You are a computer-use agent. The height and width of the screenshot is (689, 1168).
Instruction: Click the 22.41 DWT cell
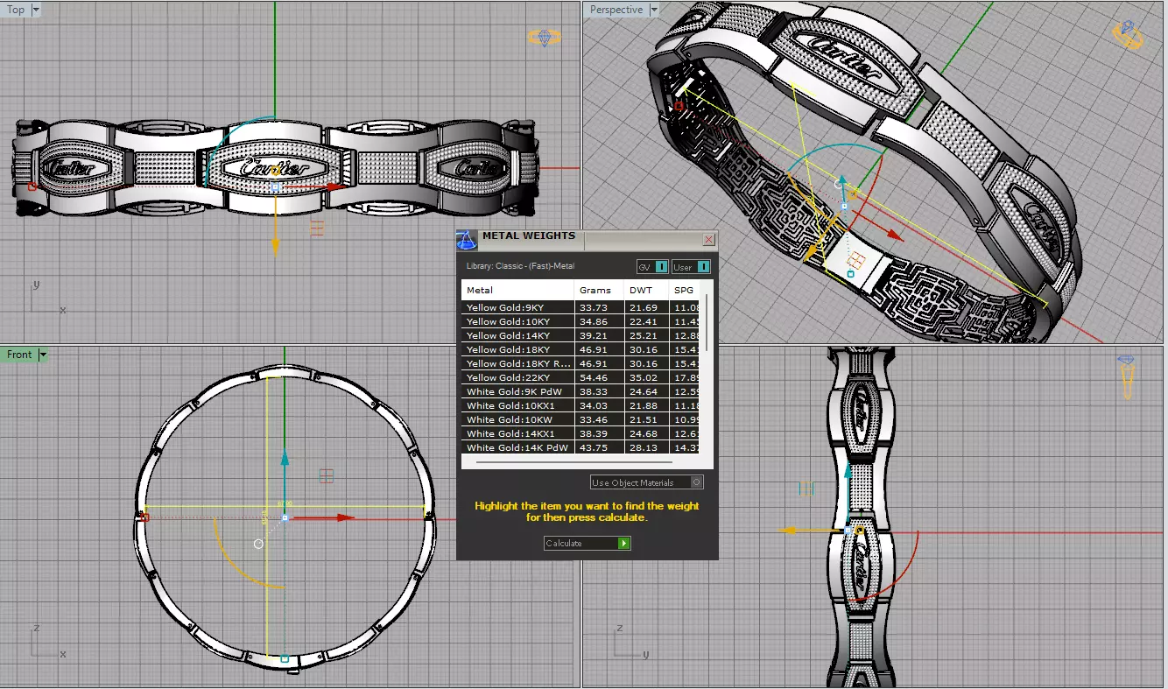646,321
